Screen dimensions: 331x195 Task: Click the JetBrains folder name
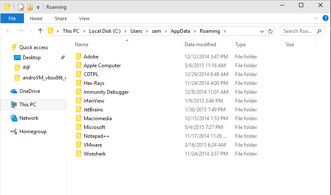(93, 110)
